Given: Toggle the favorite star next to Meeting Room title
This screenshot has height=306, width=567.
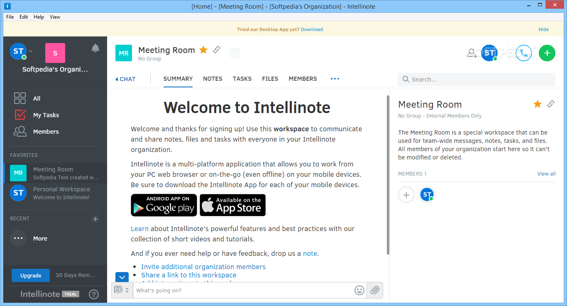Looking at the screenshot, I should [x=203, y=50].
